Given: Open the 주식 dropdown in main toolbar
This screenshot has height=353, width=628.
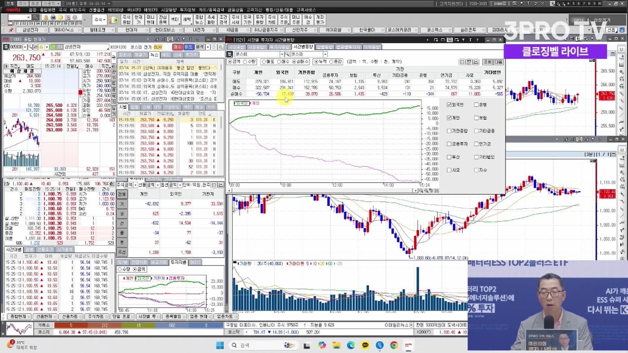Looking at the screenshot, I should tap(100, 20).
